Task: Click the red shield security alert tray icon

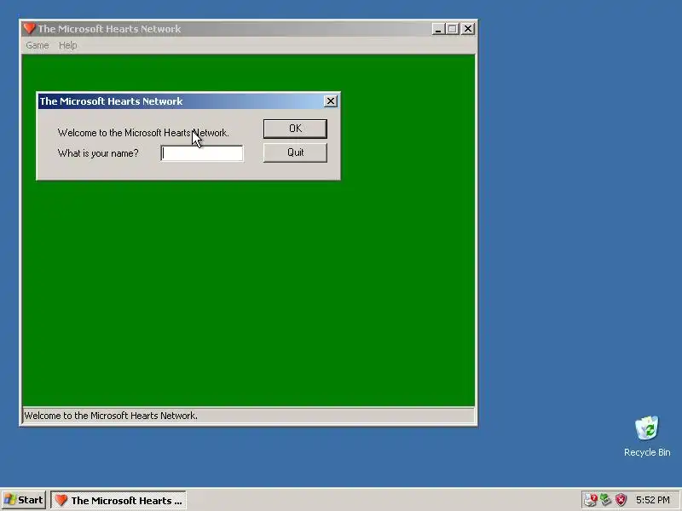Action: [x=621, y=500]
